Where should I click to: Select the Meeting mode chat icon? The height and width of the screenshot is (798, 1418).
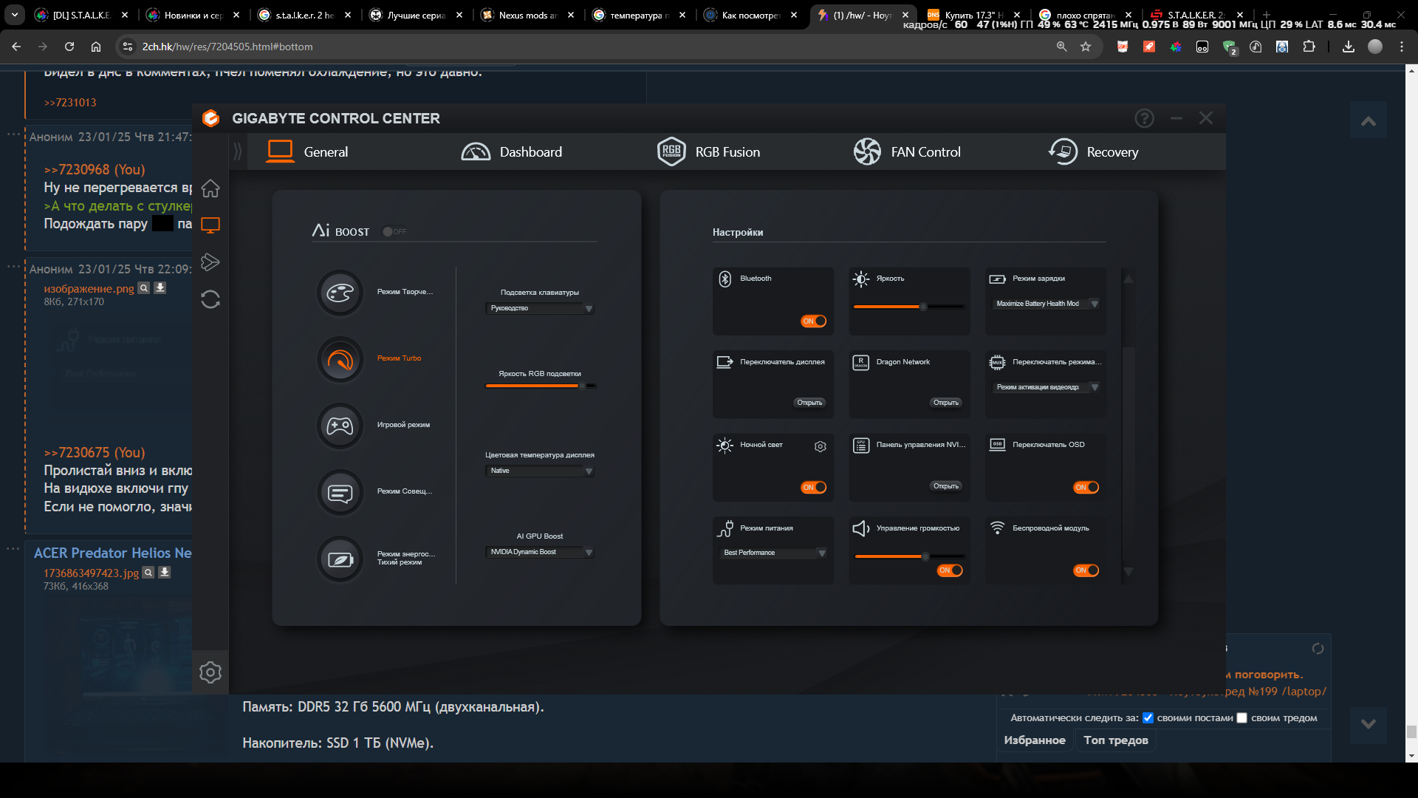340,492
